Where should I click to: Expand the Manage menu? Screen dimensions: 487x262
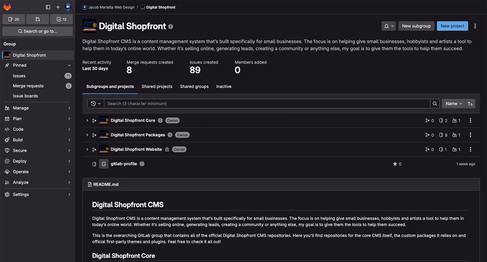point(38,108)
